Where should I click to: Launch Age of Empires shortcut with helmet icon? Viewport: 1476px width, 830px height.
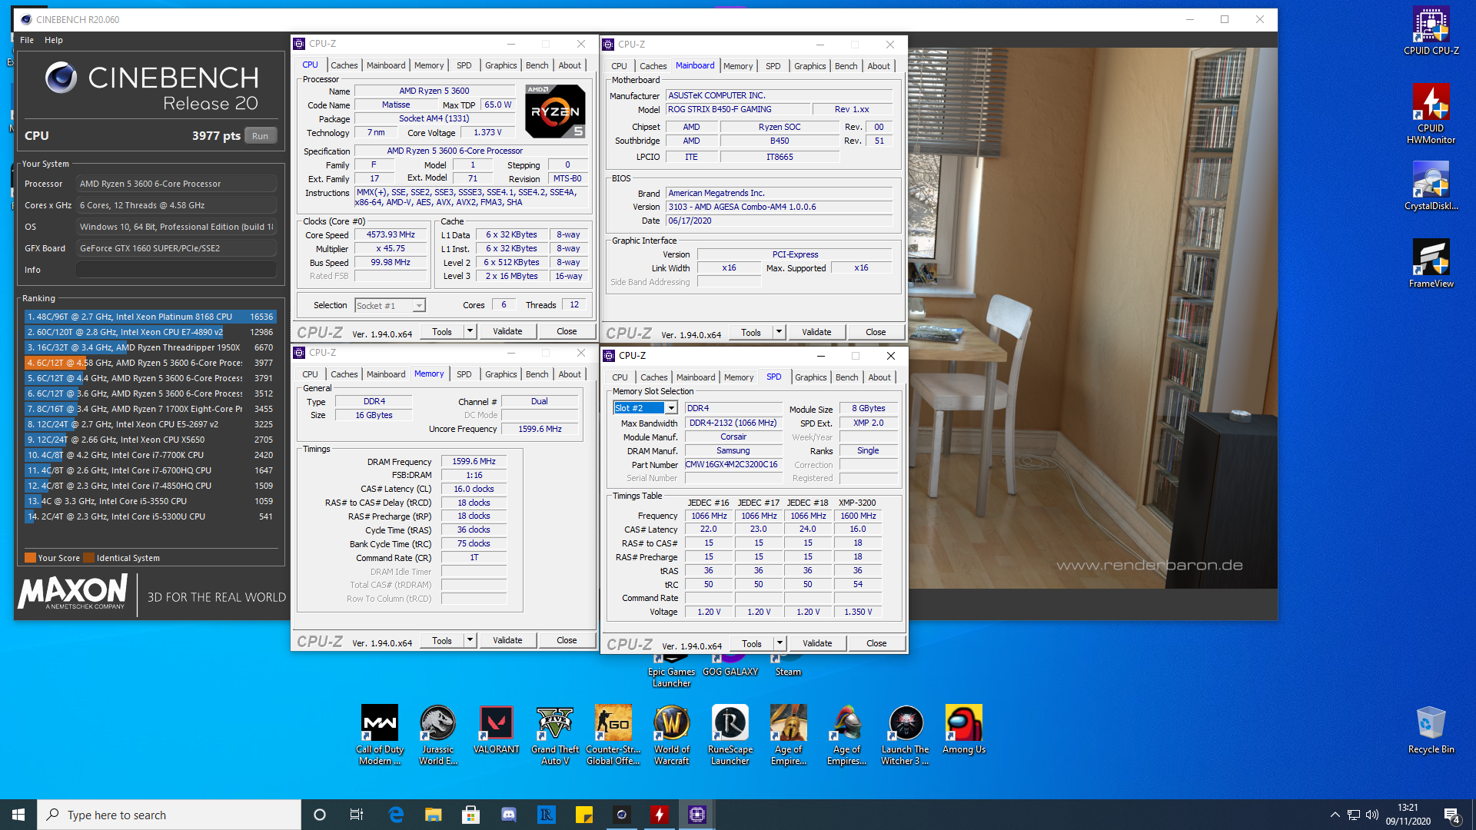847,735
